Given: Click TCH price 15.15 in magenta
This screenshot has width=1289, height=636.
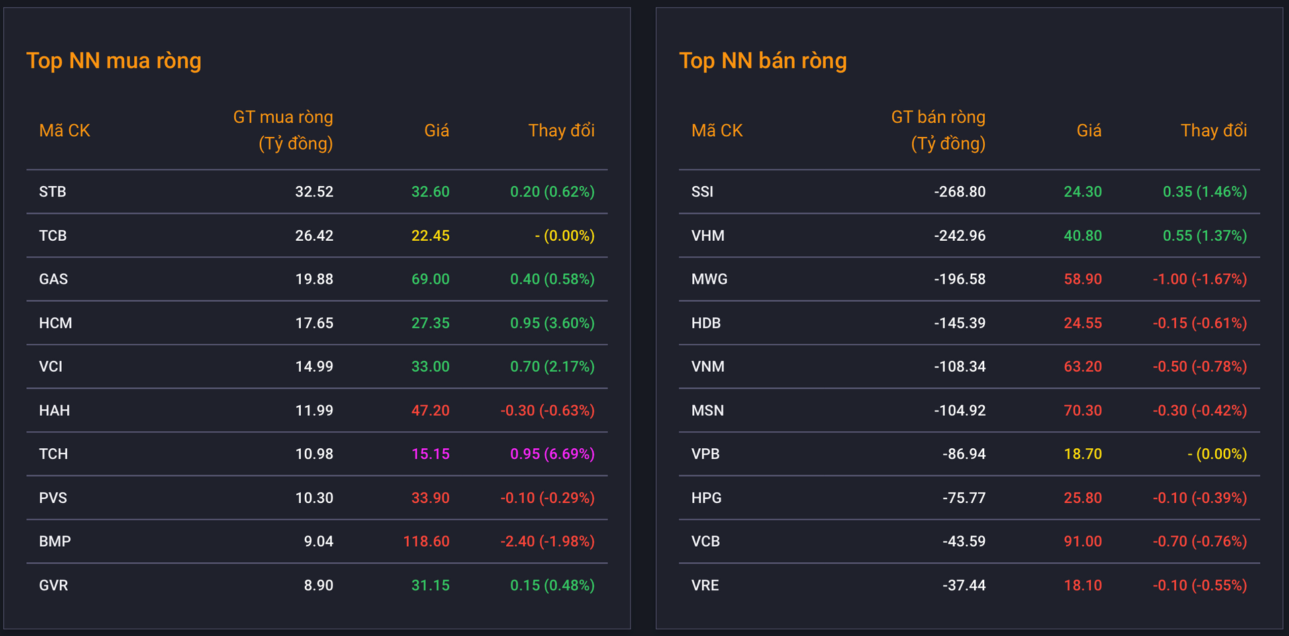Looking at the screenshot, I should click(430, 454).
